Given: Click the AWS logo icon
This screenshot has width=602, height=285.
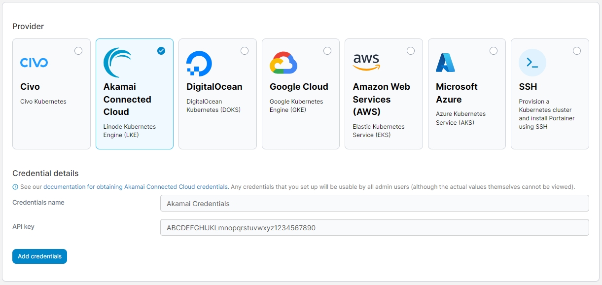Looking at the screenshot, I should click(366, 62).
